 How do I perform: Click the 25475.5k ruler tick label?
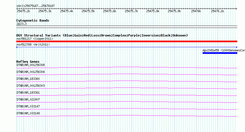point(88,11)
